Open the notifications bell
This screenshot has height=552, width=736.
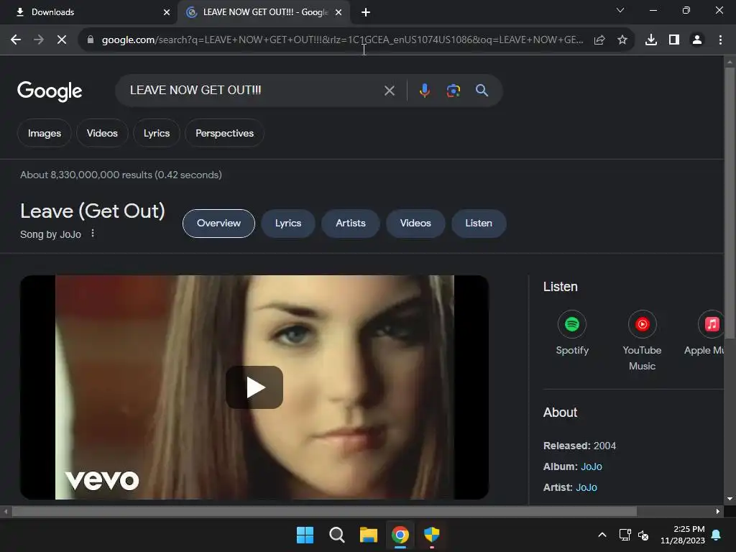pyautogui.click(x=717, y=535)
